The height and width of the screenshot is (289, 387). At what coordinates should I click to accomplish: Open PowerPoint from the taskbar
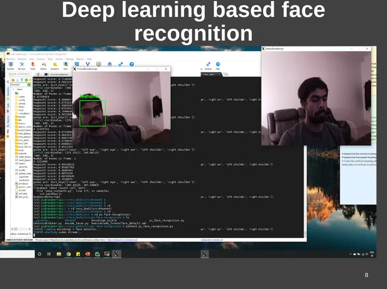(x=87, y=254)
